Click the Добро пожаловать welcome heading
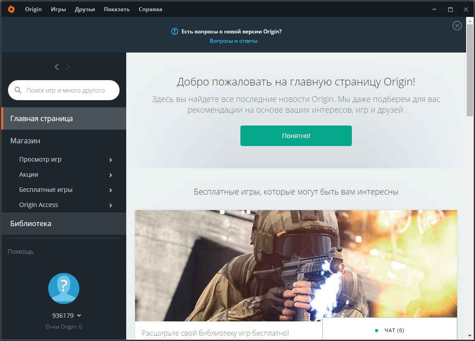475x341 pixels. pos(296,82)
